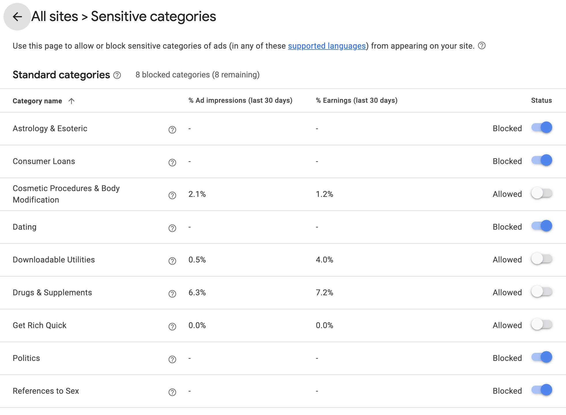The height and width of the screenshot is (415, 566).
Task: Unblock the Astrology & Esoteric category
Action: (542, 127)
